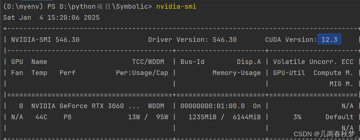Click the 'Perf' column header
Image resolution: width=360 pixels, height=140 pixels.
(67, 73)
